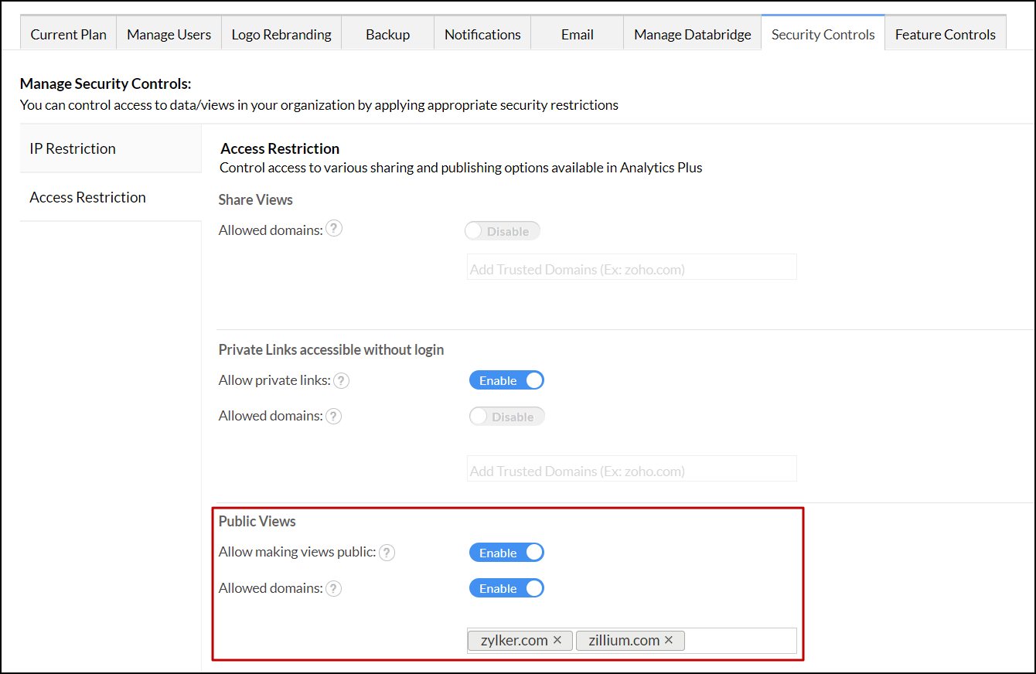Image resolution: width=1036 pixels, height=674 pixels.
Task: Open the Backup tab
Action: click(387, 35)
